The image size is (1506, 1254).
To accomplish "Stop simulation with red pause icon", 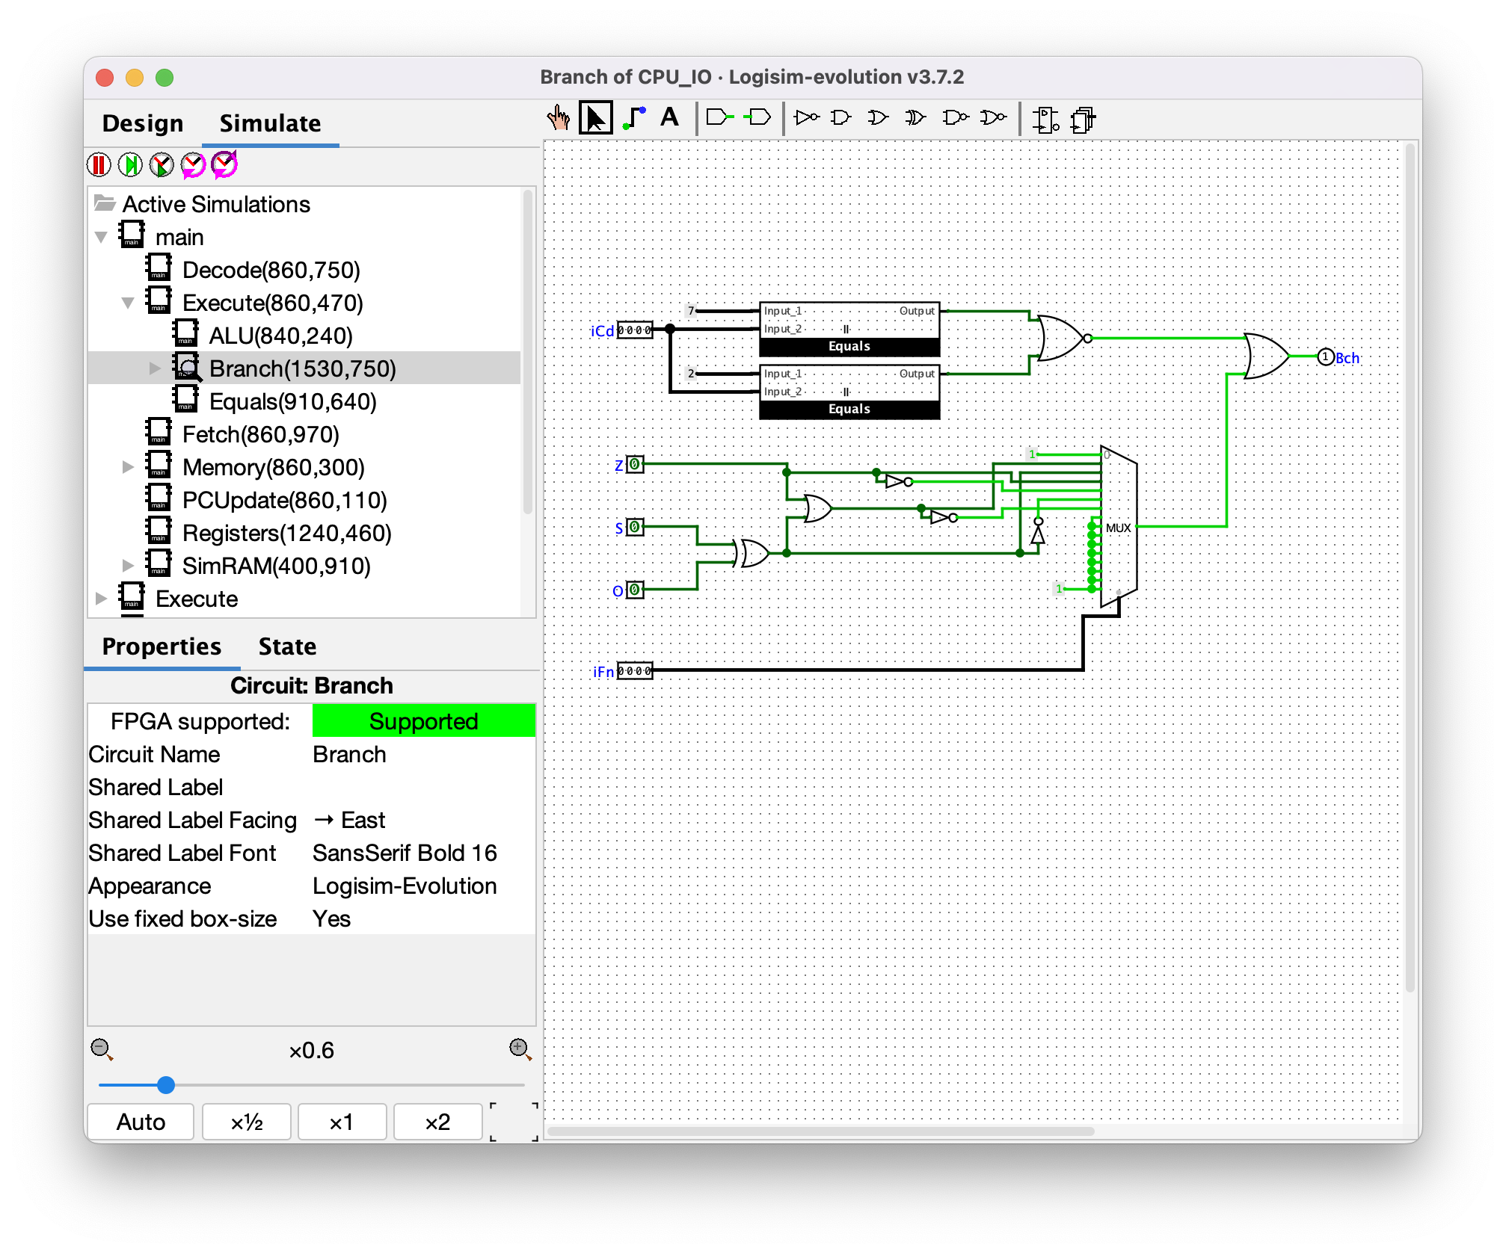I will [99, 164].
